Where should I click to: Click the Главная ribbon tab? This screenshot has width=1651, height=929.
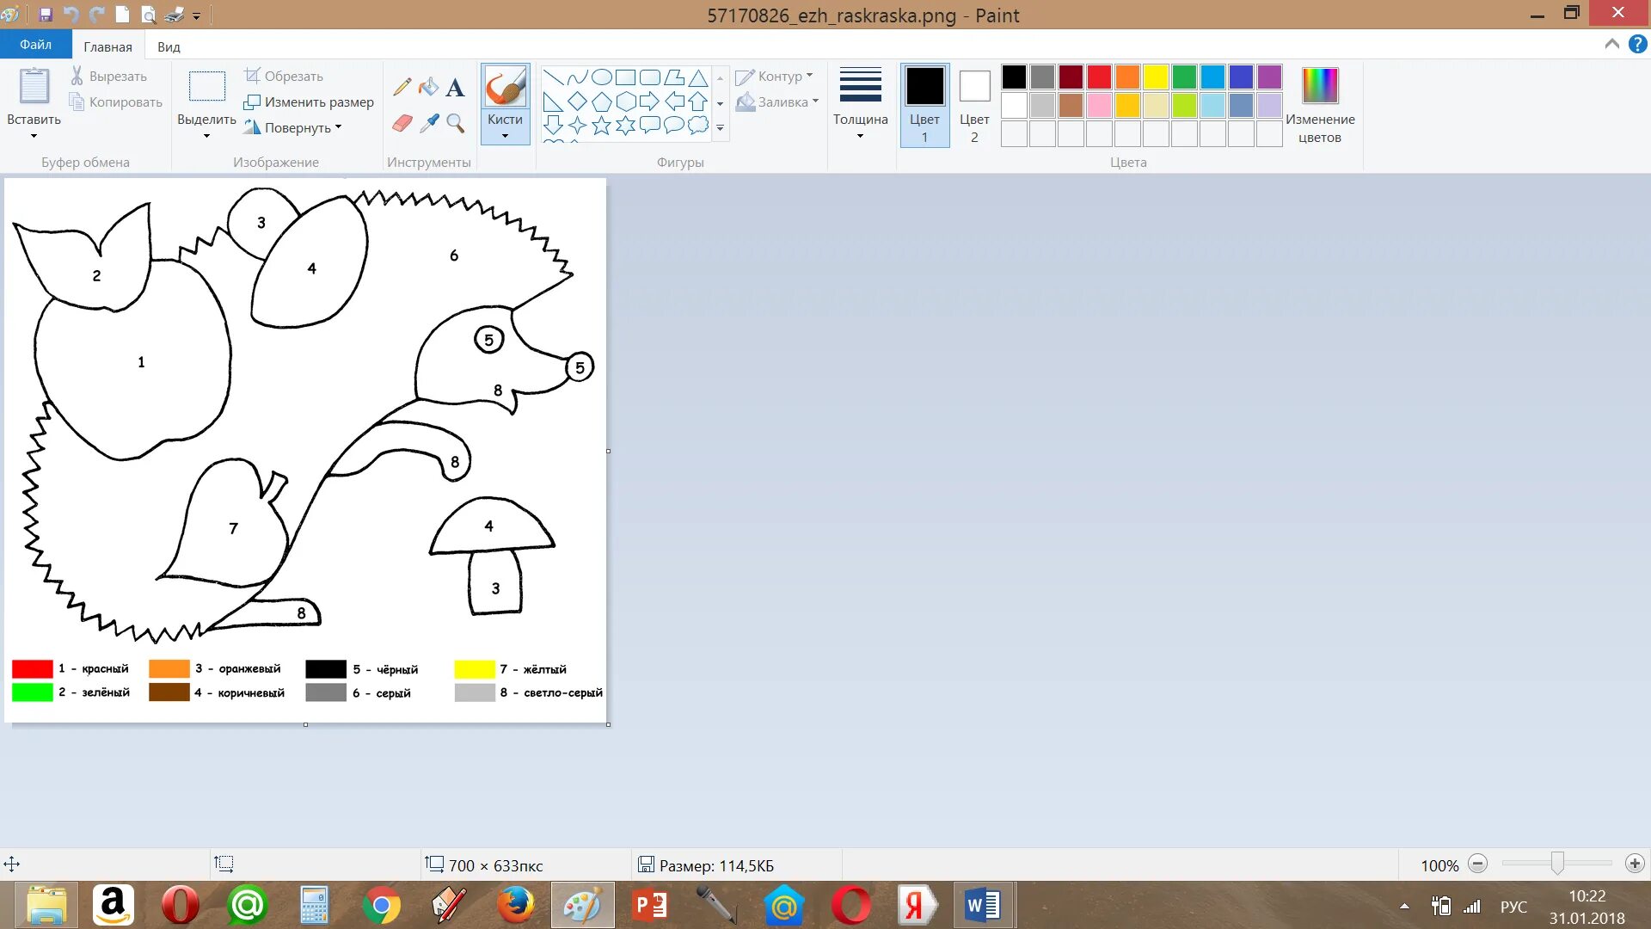(x=109, y=46)
